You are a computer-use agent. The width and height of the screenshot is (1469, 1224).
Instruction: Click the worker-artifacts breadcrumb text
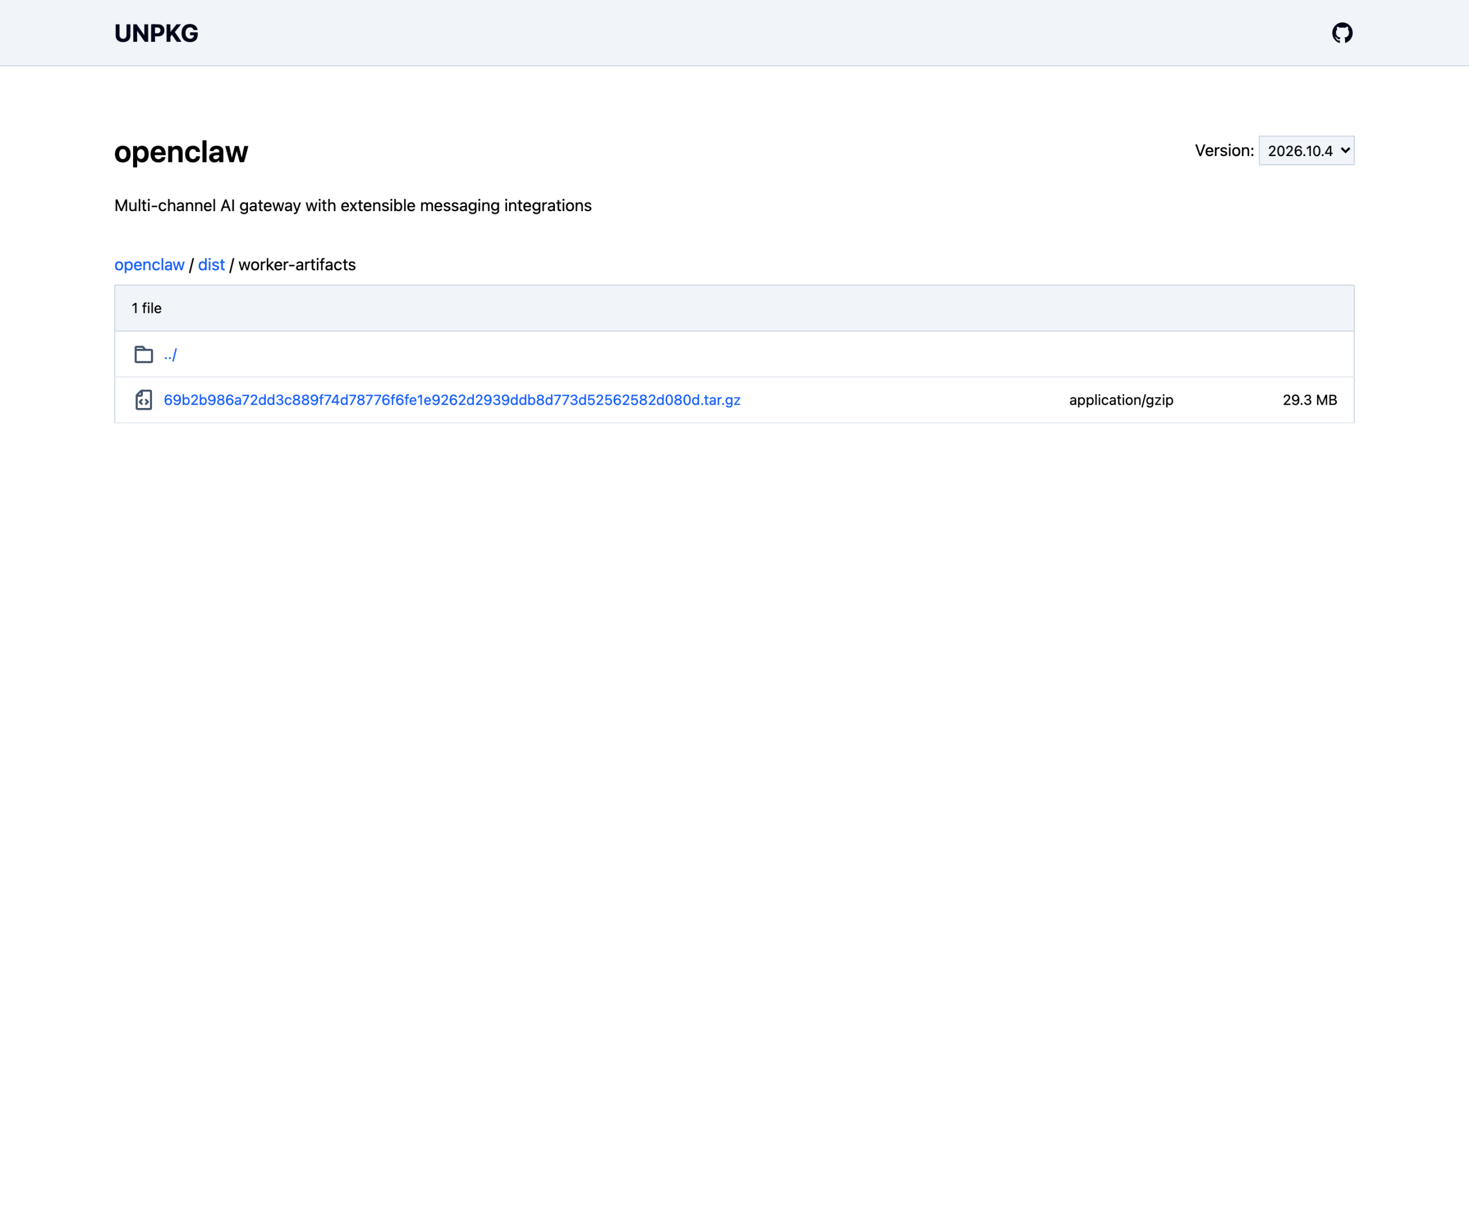(297, 265)
